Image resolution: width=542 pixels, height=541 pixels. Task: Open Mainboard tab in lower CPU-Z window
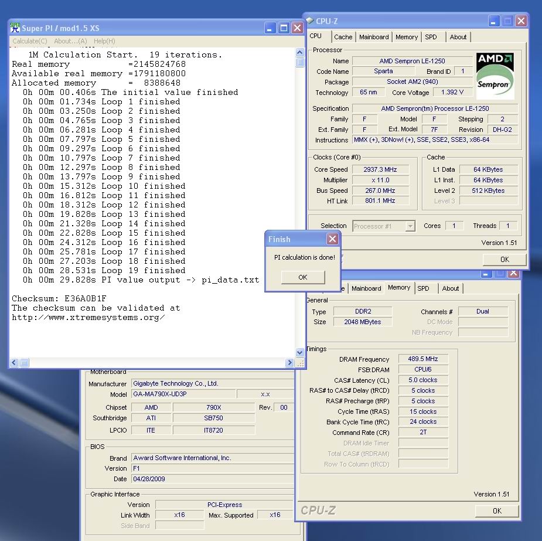pyautogui.click(x=366, y=288)
